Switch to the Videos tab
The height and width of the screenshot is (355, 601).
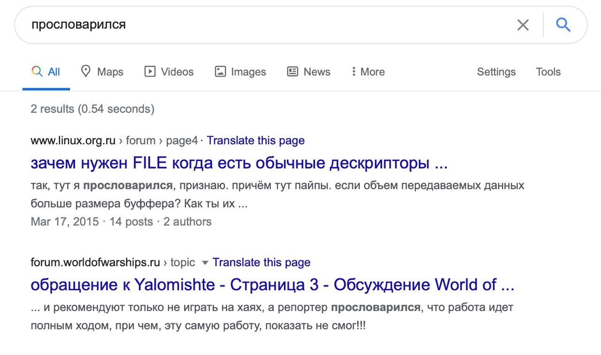[x=169, y=72]
